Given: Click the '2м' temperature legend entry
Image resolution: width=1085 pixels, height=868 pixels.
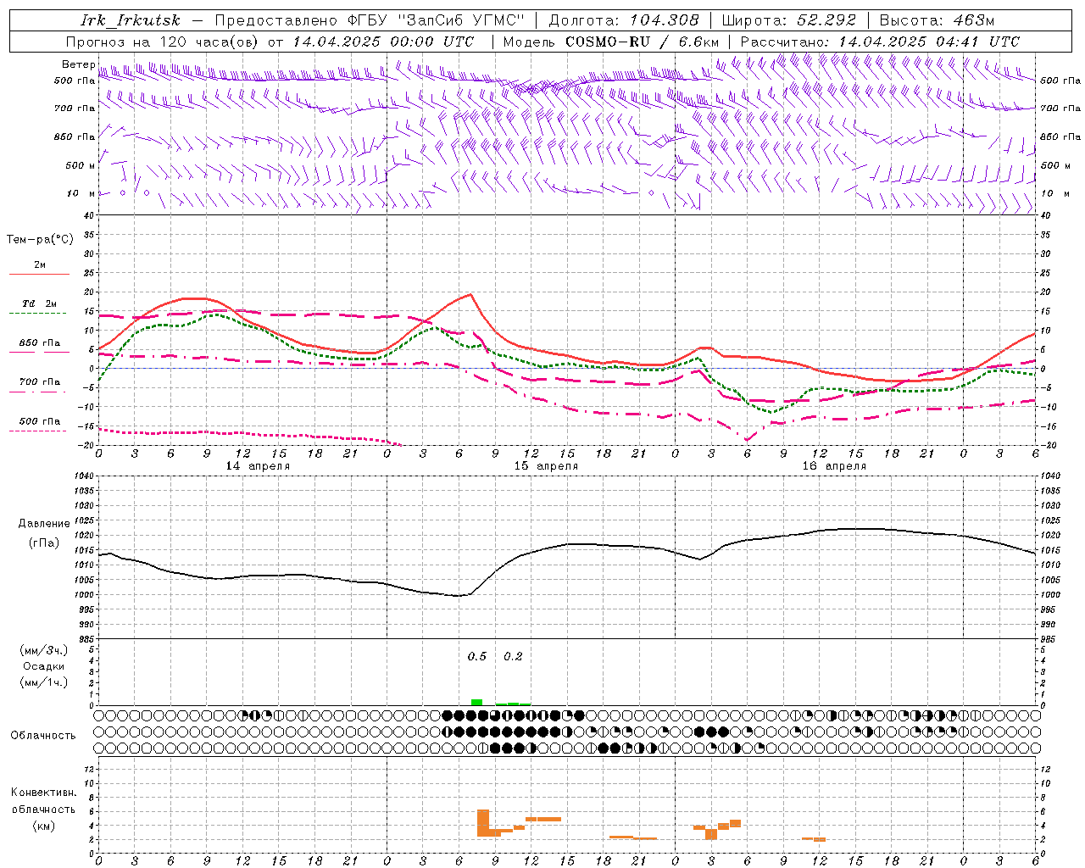Looking at the screenshot, I should click(40, 264).
